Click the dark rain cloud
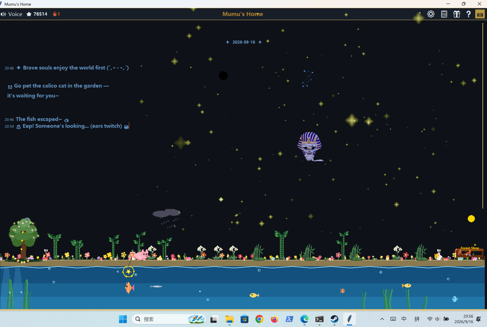 click(x=167, y=213)
